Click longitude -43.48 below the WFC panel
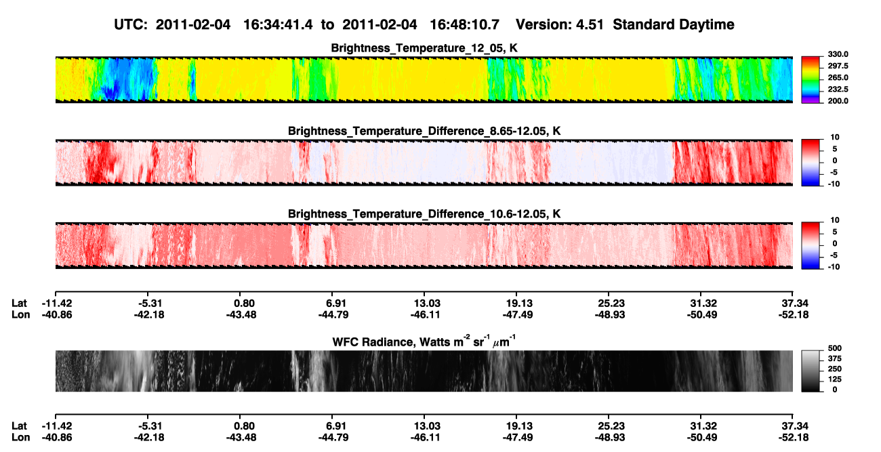This screenshot has width=881, height=452. (x=242, y=437)
